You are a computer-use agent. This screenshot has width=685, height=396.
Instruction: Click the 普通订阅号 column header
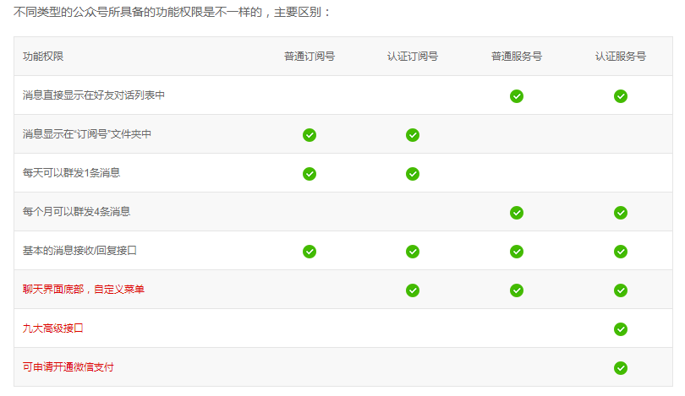310,57
